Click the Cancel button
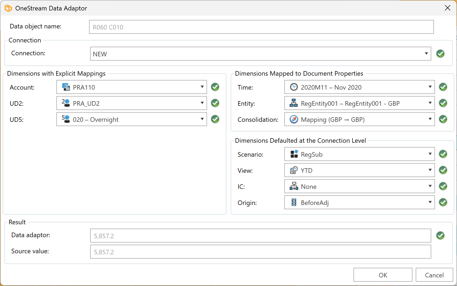The height and width of the screenshot is (286, 457). tap(434, 275)
